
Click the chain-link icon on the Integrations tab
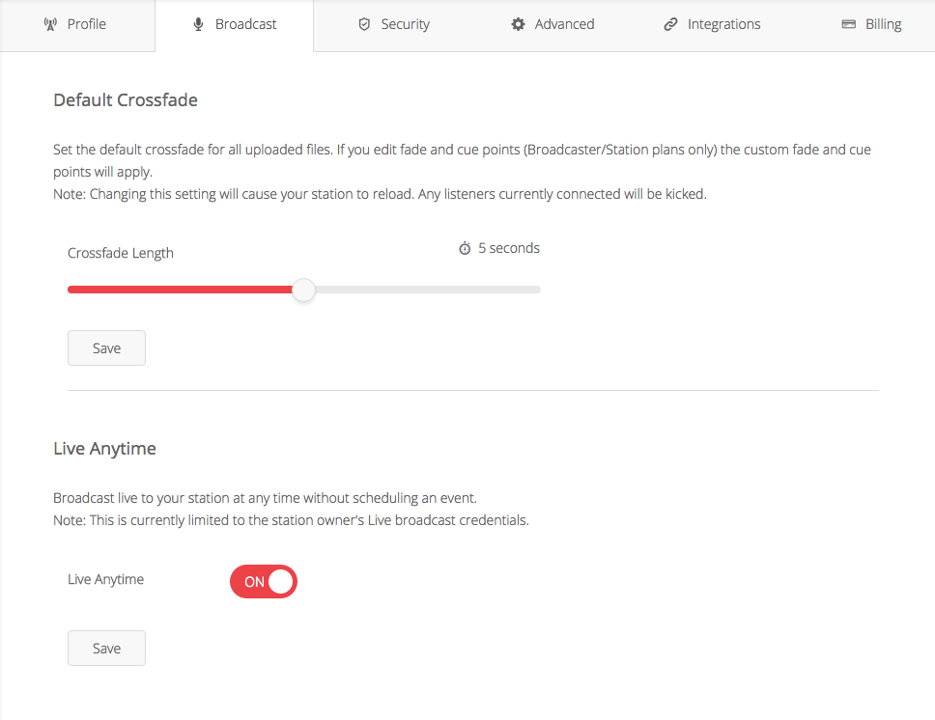pyautogui.click(x=671, y=24)
